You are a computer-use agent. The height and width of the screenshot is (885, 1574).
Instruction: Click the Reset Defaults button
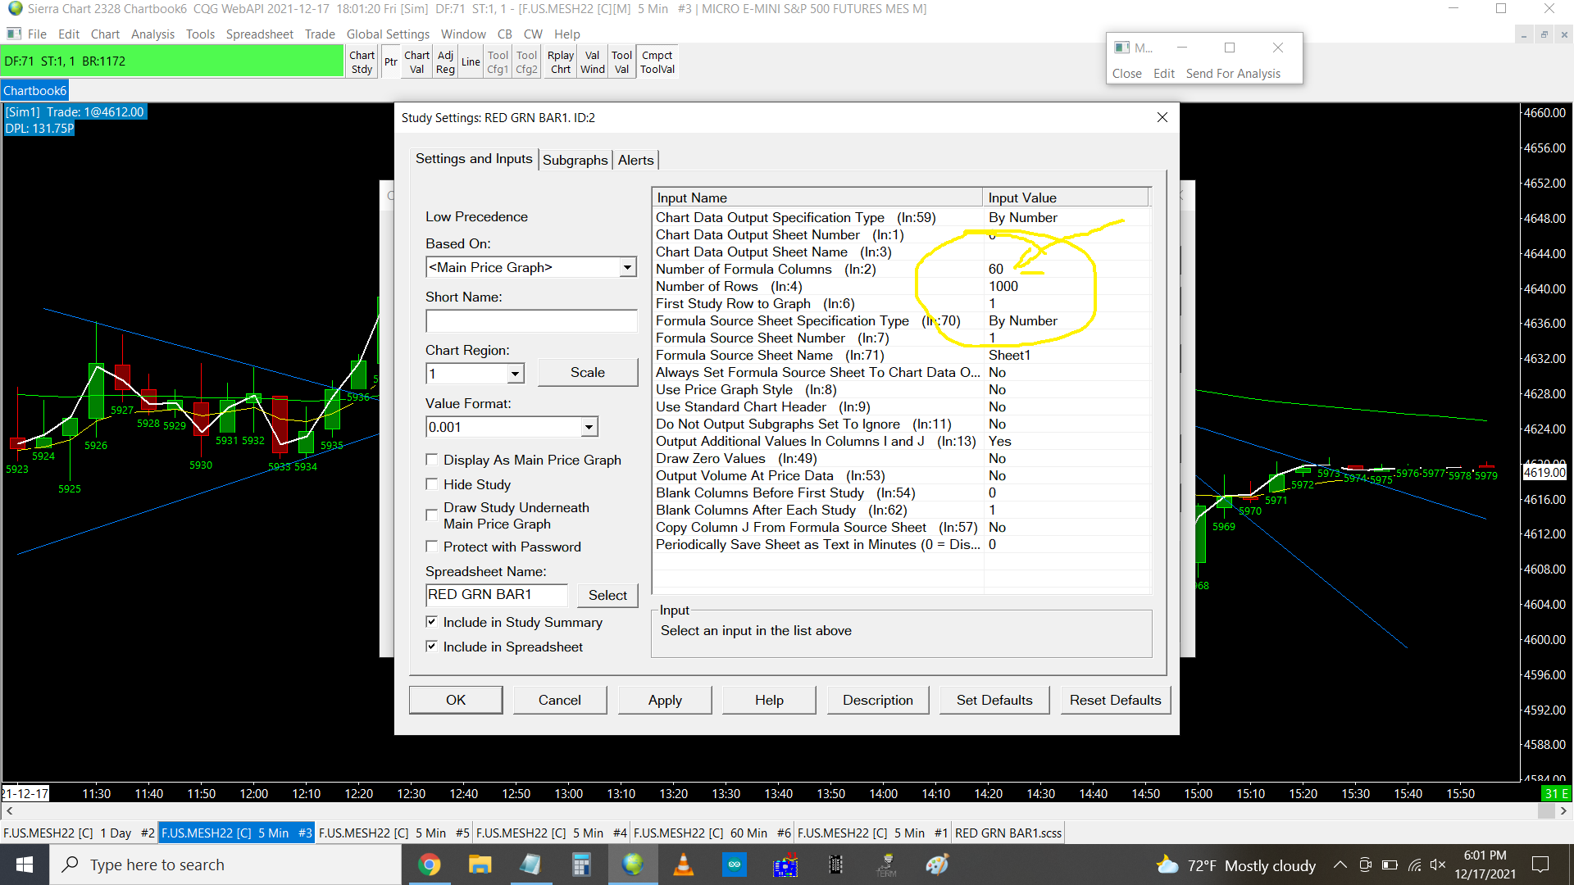pyautogui.click(x=1115, y=700)
